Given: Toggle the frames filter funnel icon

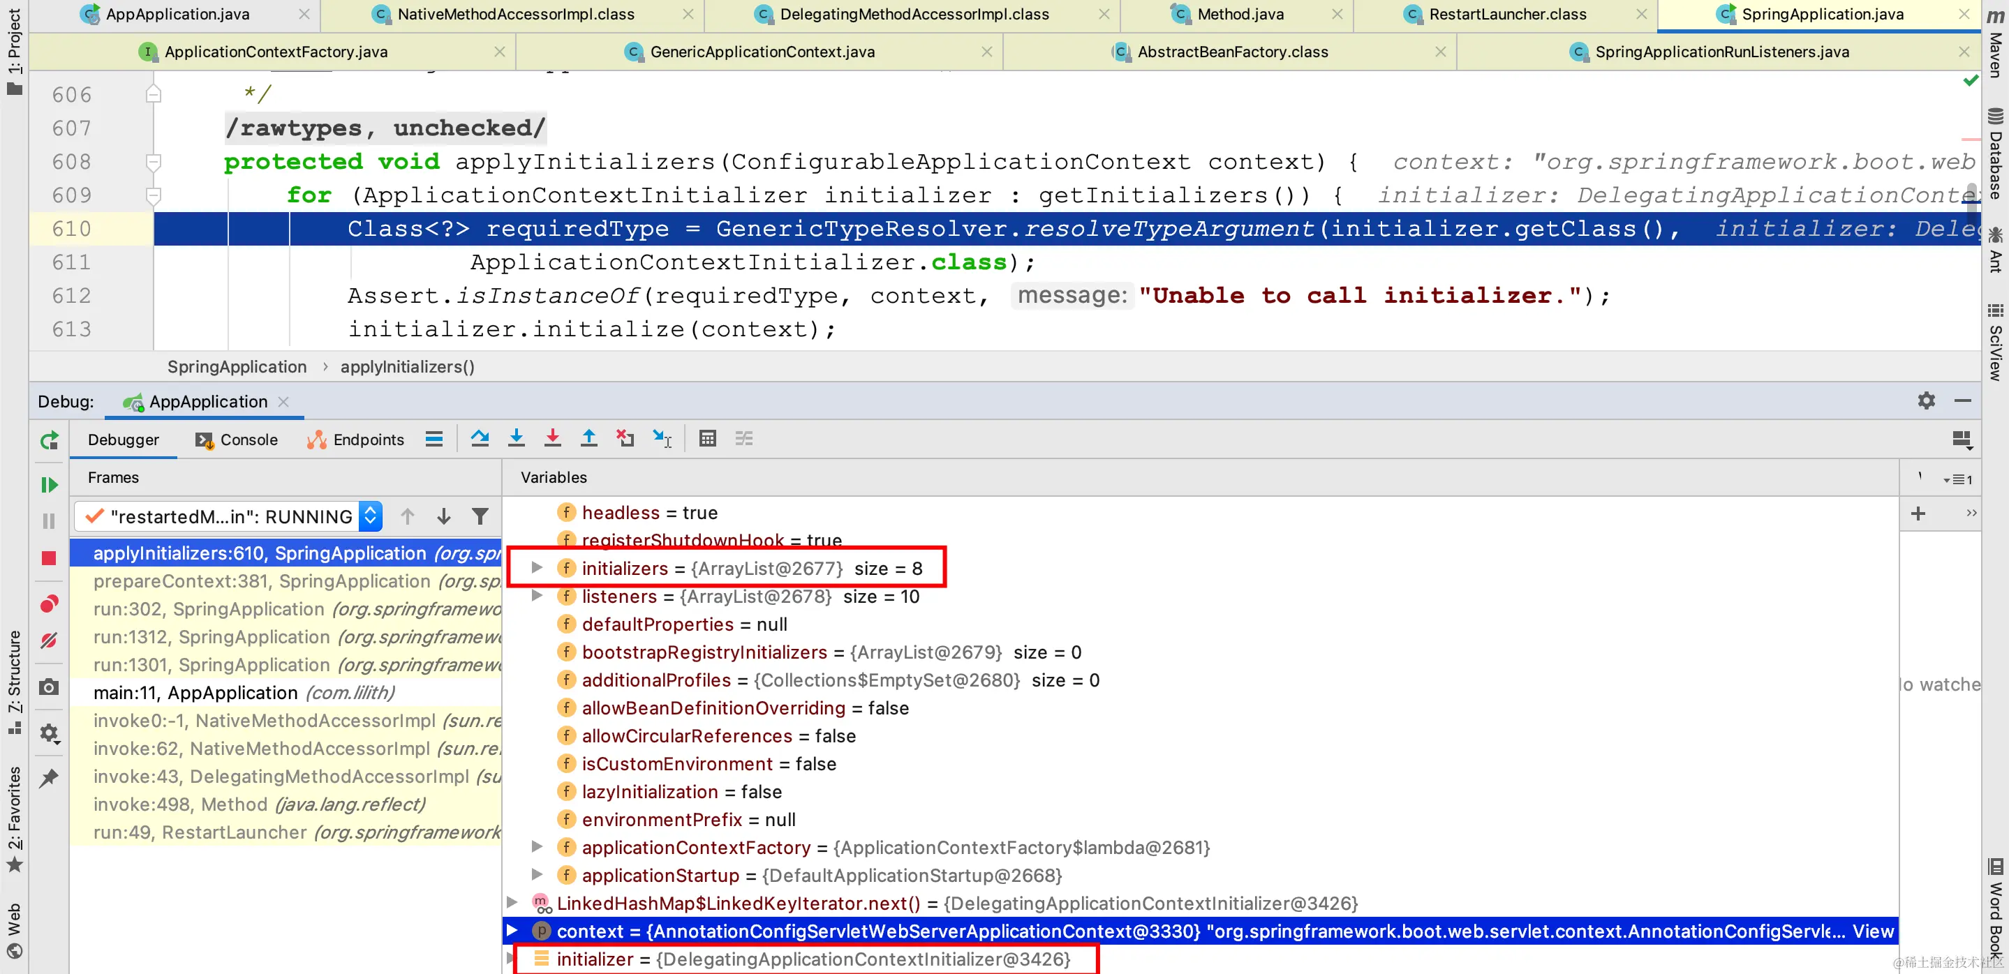Looking at the screenshot, I should tap(480, 516).
